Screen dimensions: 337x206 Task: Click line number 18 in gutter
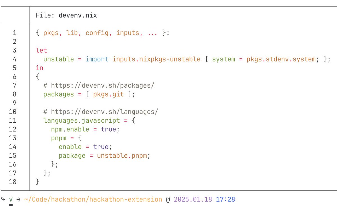coord(13,182)
